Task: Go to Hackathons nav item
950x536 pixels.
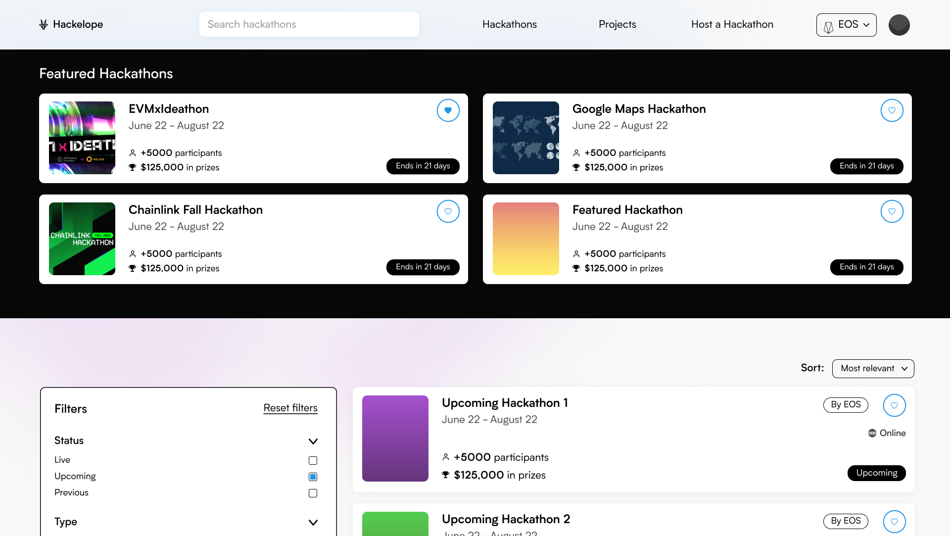Action: click(509, 24)
